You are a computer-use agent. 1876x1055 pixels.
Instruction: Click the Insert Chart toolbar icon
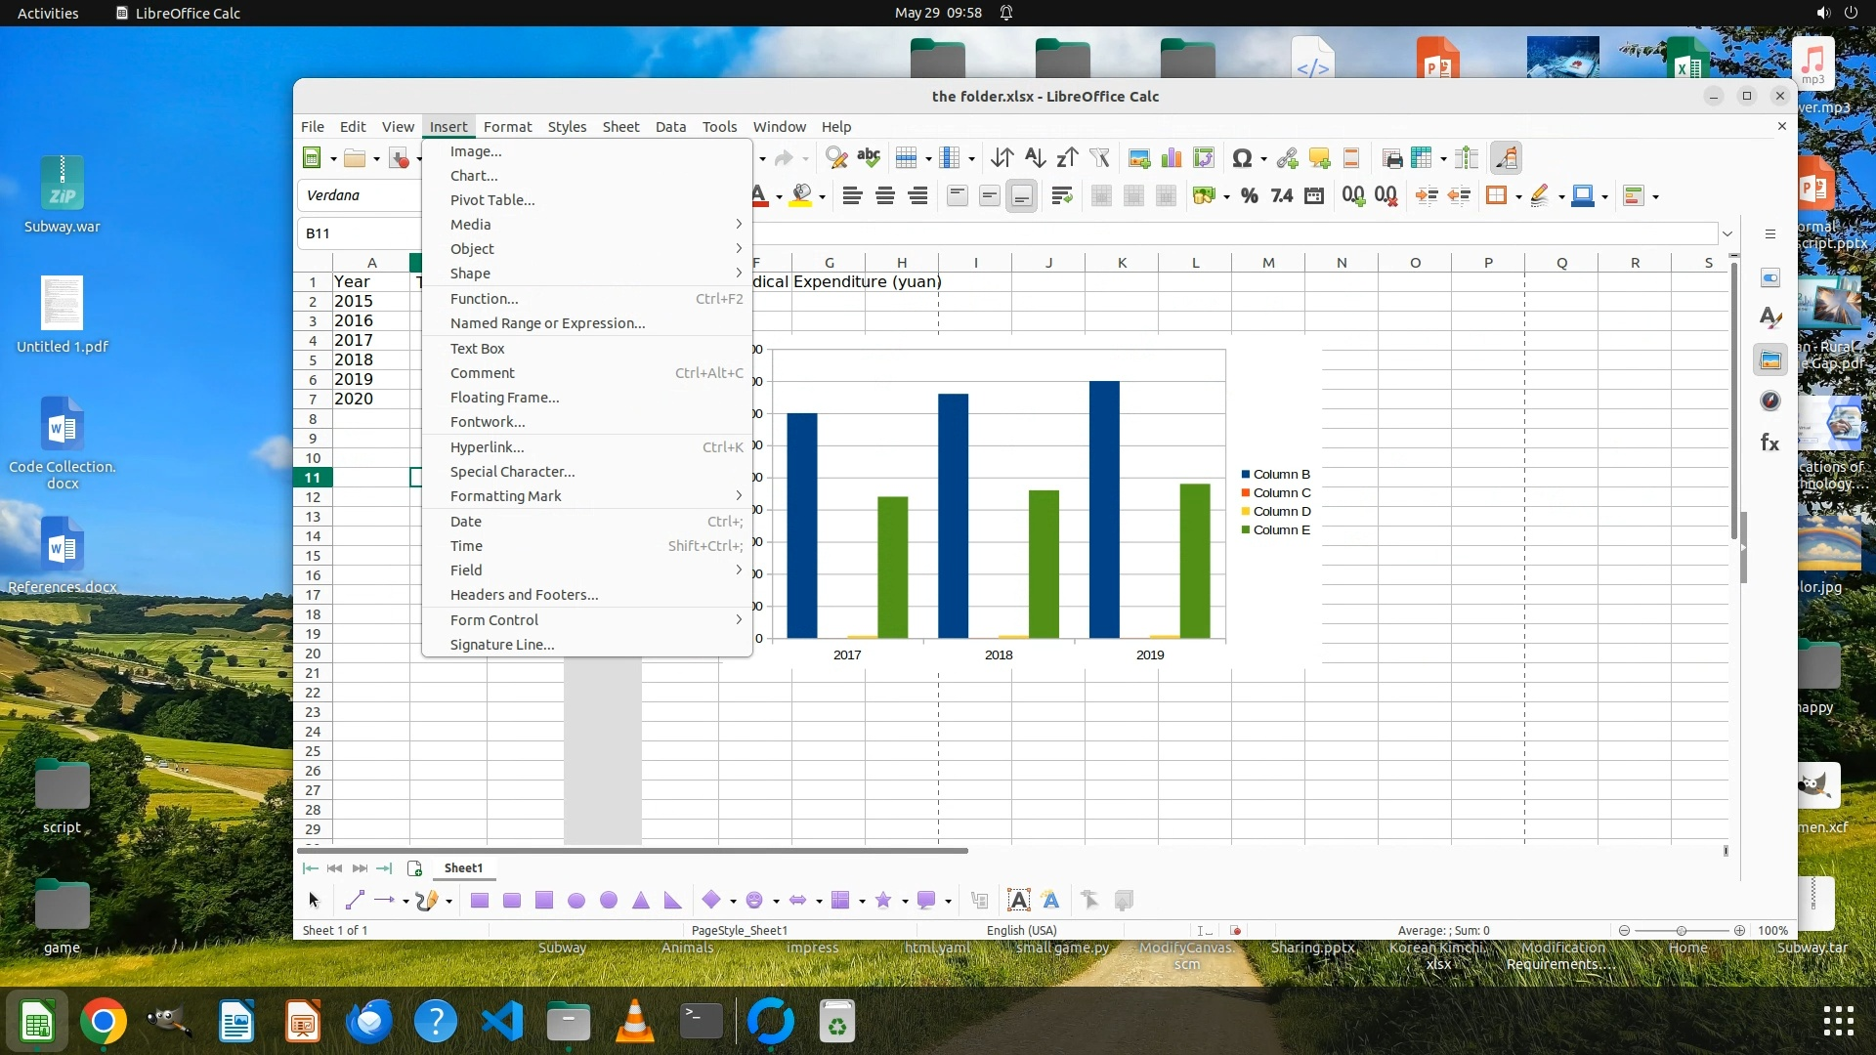pyautogui.click(x=1172, y=158)
